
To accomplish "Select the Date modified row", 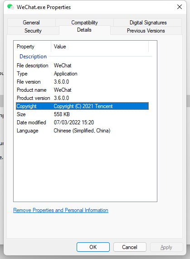I will [x=83, y=122].
